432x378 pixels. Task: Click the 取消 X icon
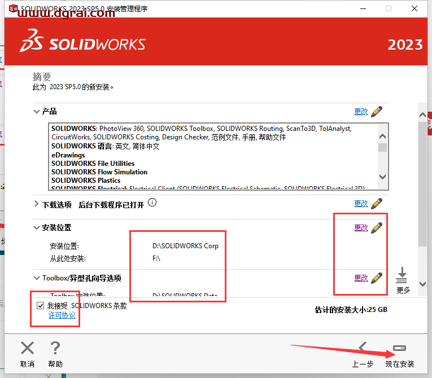27,349
